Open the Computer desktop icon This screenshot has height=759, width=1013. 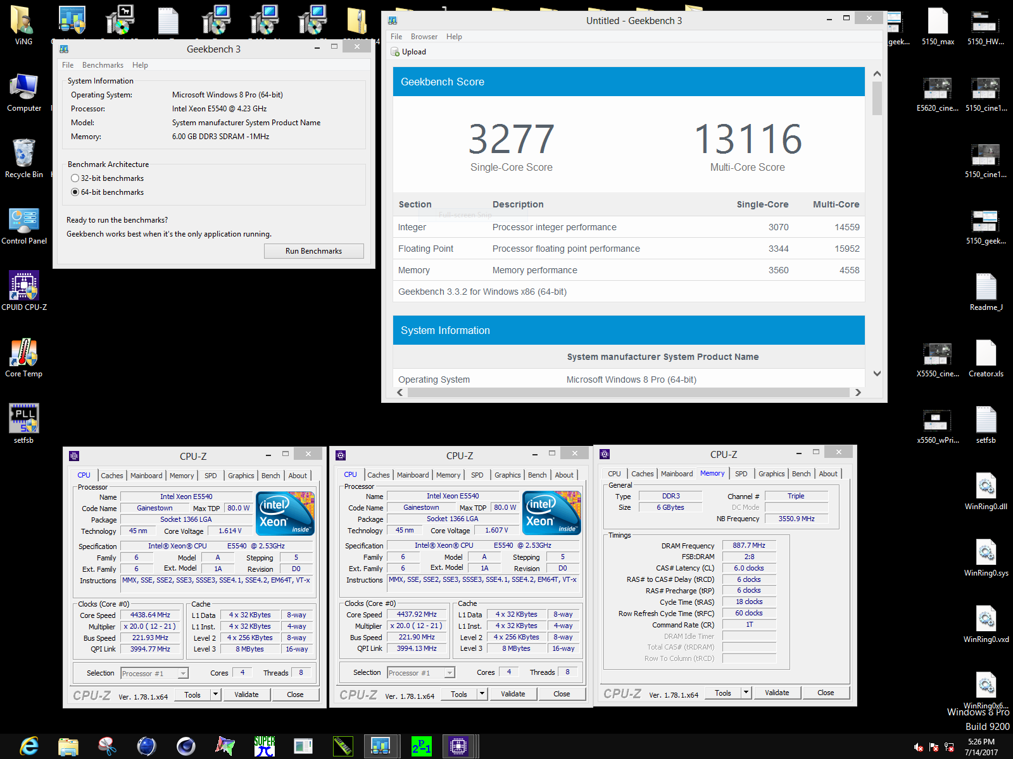(23, 92)
